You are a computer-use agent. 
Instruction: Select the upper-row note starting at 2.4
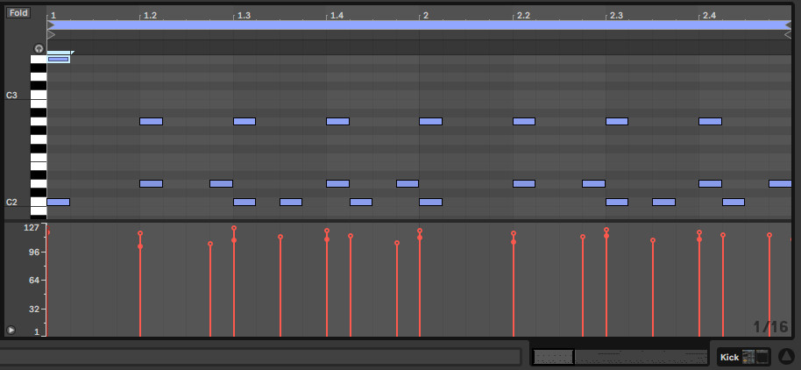pyautogui.click(x=710, y=121)
